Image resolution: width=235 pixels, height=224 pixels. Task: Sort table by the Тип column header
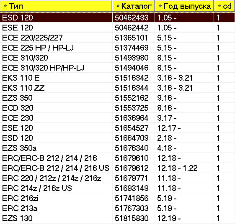(x=56, y=6)
